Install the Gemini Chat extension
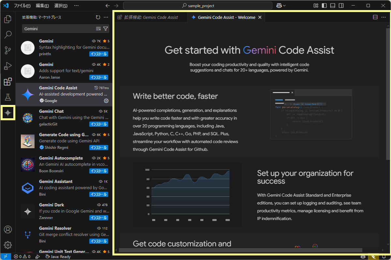391x260 pixels. [x=99, y=124]
